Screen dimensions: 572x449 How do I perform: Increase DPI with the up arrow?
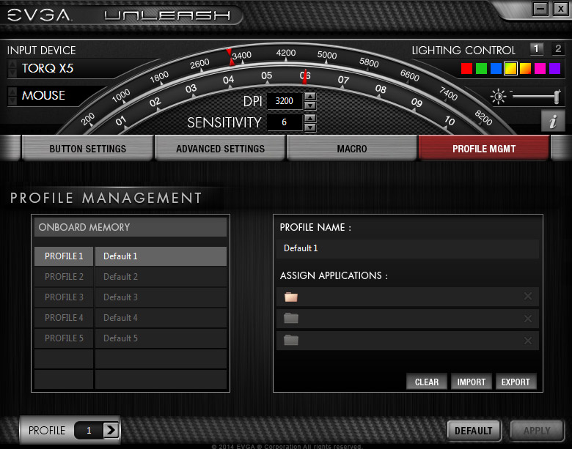[310, 97]
